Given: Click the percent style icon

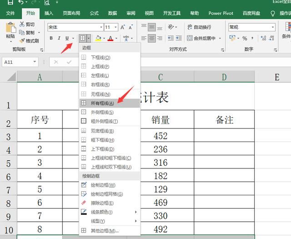Looking at the screenshot, I should tap(245, 38).
